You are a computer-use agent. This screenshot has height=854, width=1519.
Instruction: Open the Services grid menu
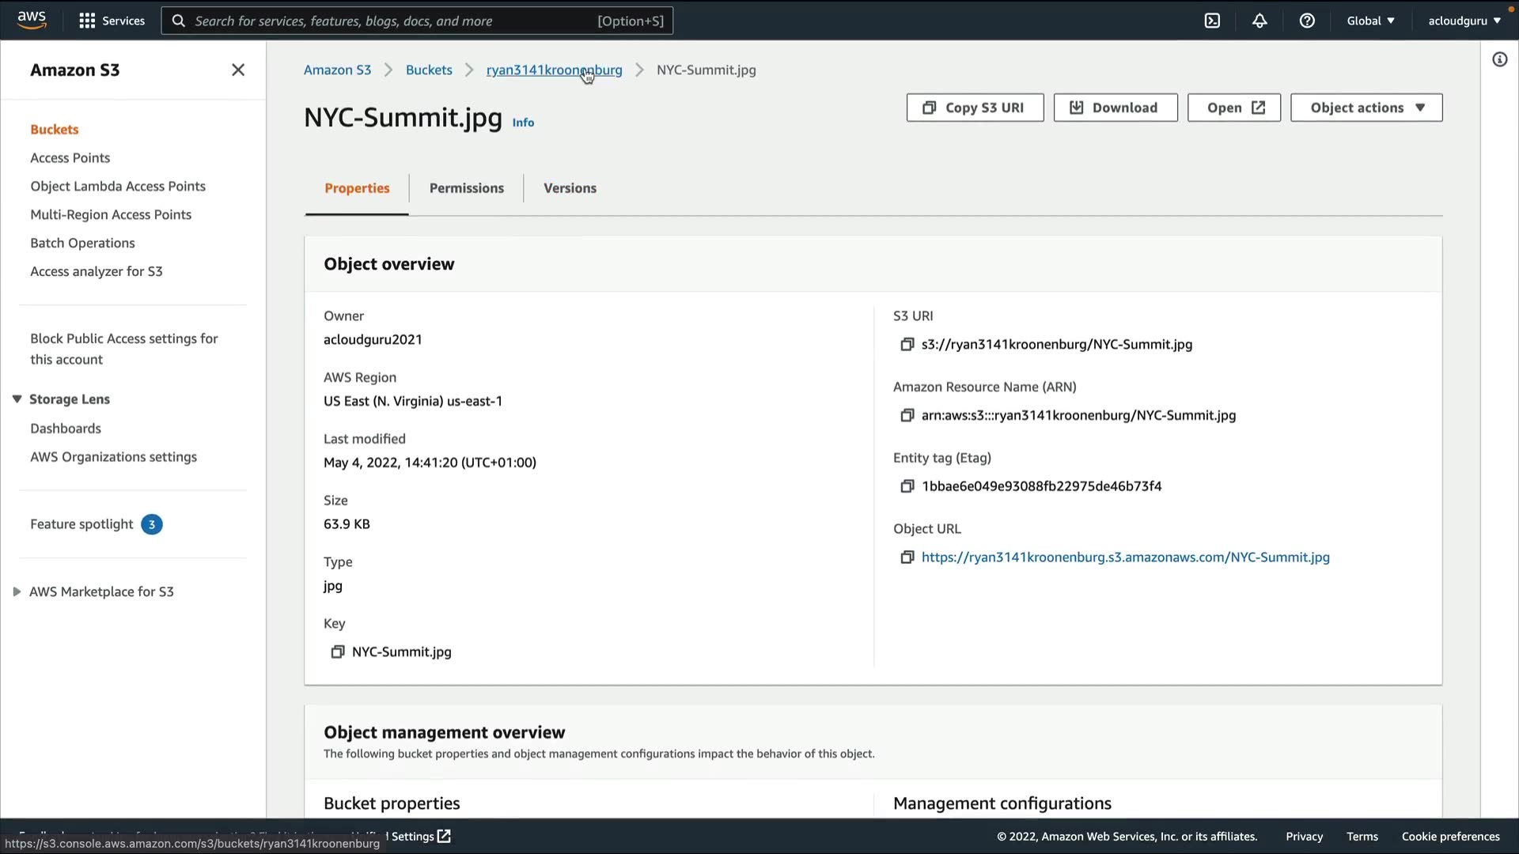tap(112, 21)
